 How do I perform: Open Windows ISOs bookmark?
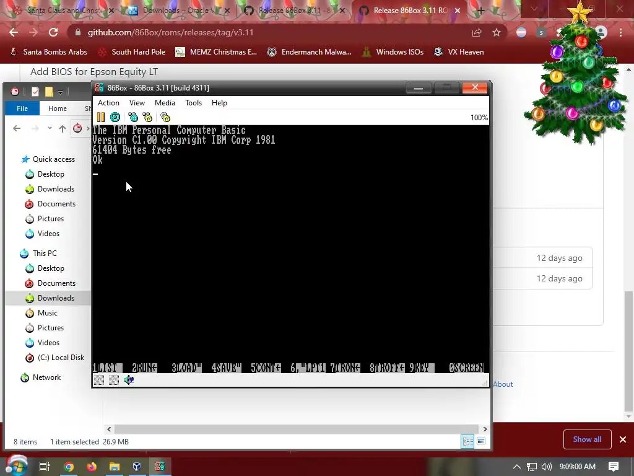393,52
